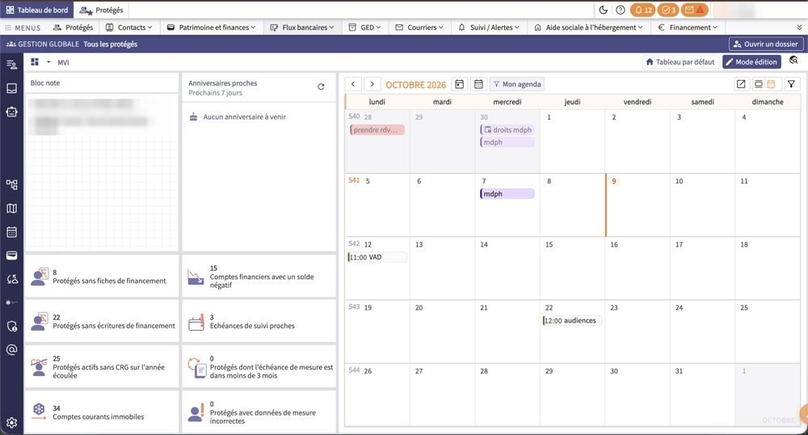
Task: Open the map icon in sidebar
Action: [12, 209]
